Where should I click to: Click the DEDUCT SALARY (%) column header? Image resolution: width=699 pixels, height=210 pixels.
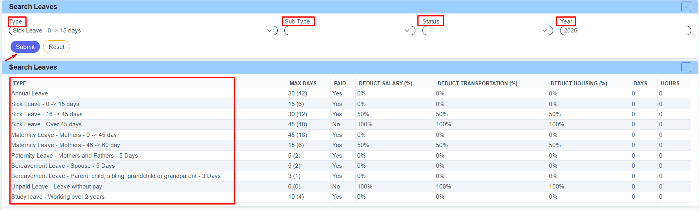(386, 83)
